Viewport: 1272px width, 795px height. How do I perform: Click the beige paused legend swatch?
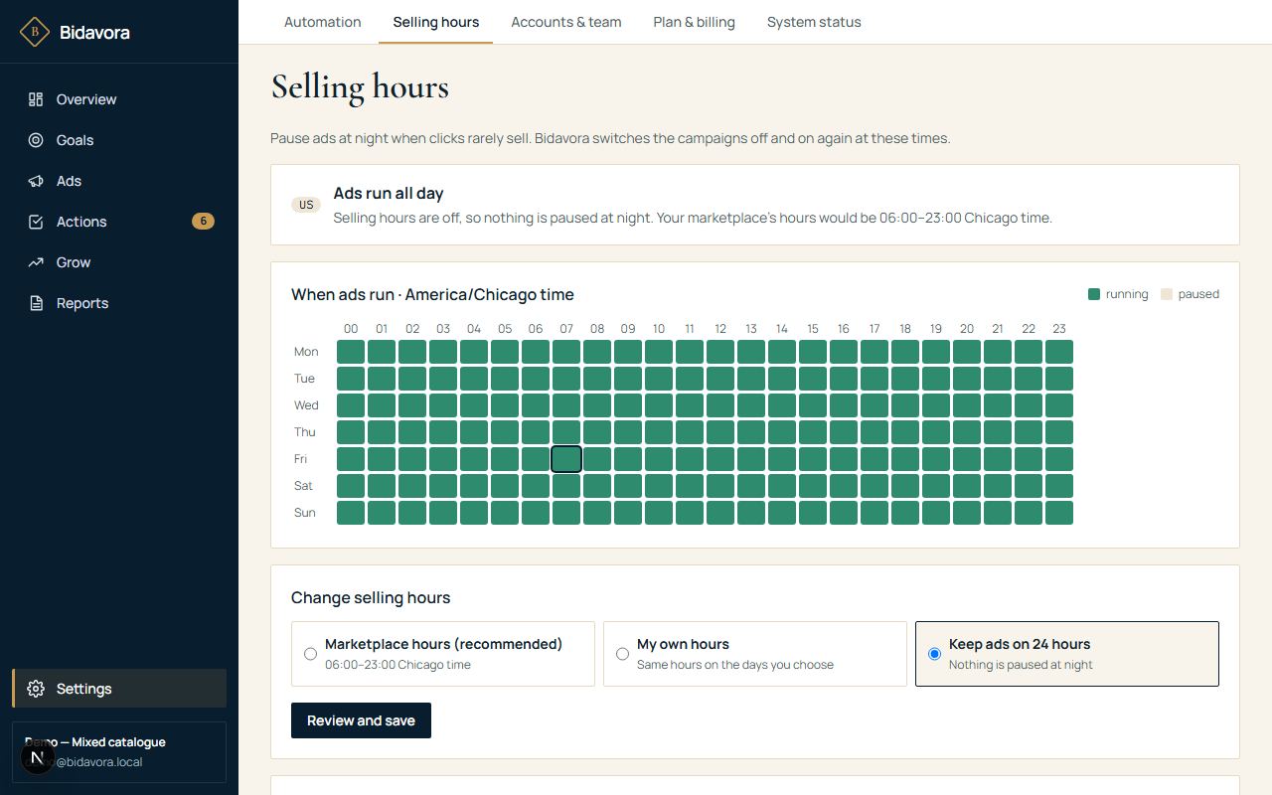click(x=1168, y=294)
